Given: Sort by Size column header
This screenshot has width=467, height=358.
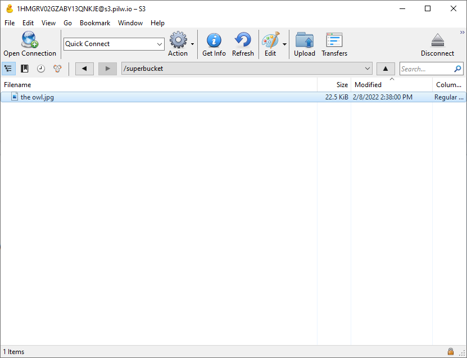Looking at the screenshot, I should tap(334, 85).
